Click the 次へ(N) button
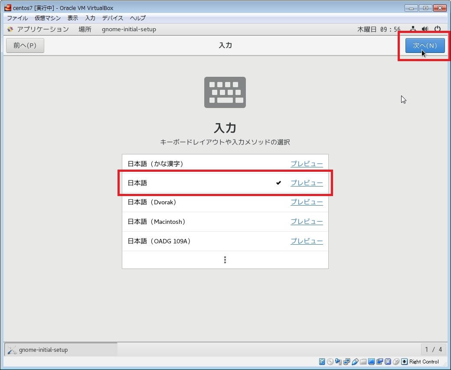 click(425, 46)
